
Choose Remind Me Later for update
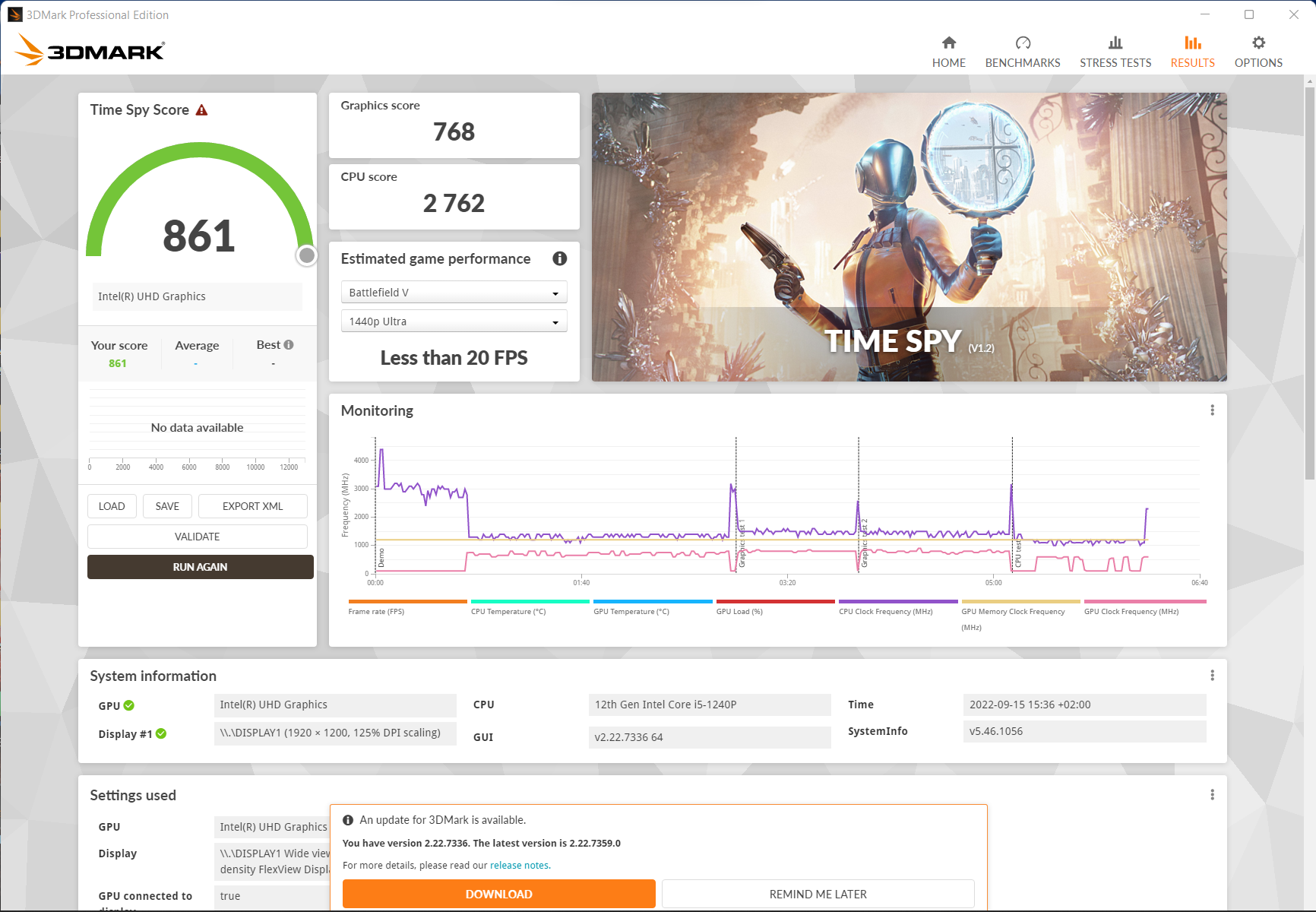coord(818,895)
